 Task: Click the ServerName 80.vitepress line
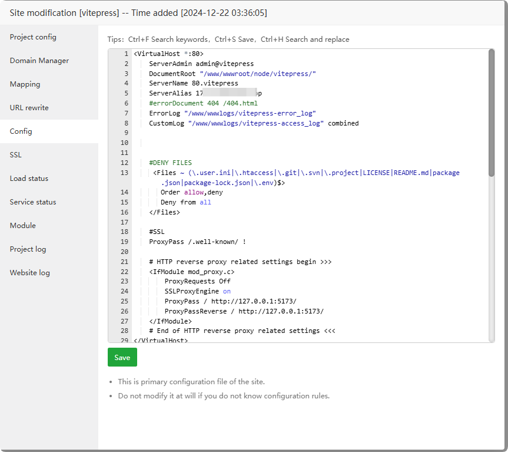pyautogui.click(x=193, y=84)
